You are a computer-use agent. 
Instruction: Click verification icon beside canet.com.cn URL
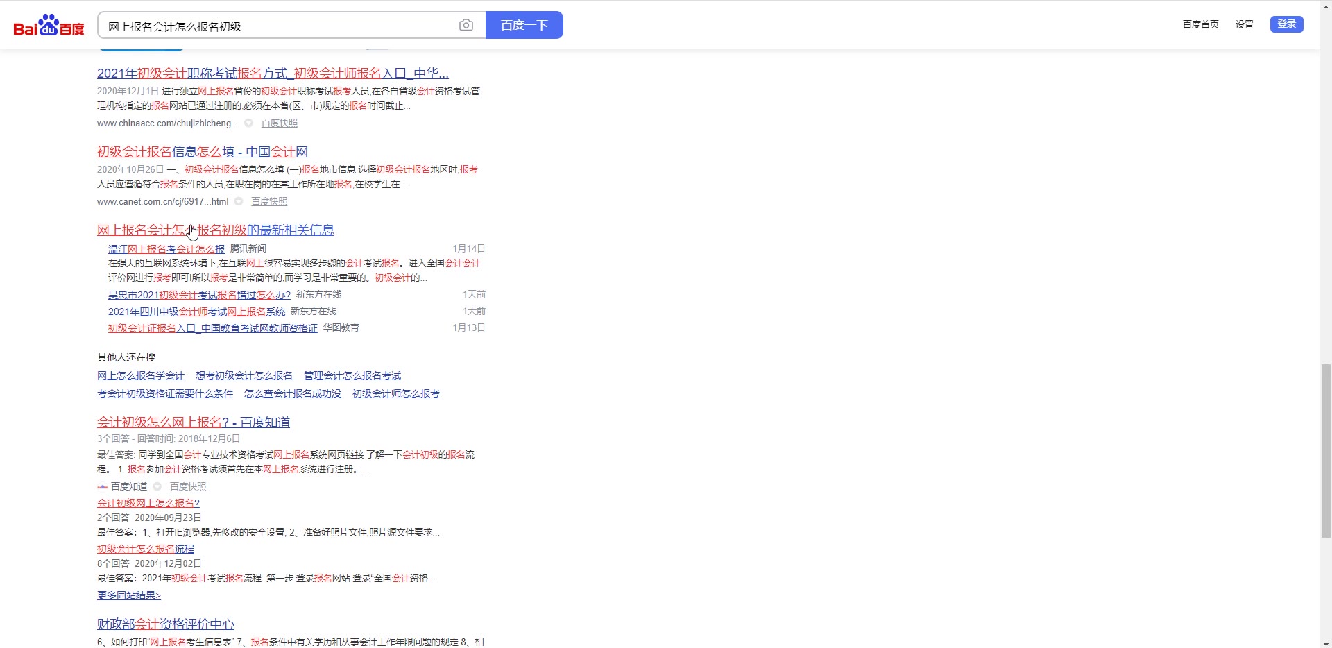point(239,202)
